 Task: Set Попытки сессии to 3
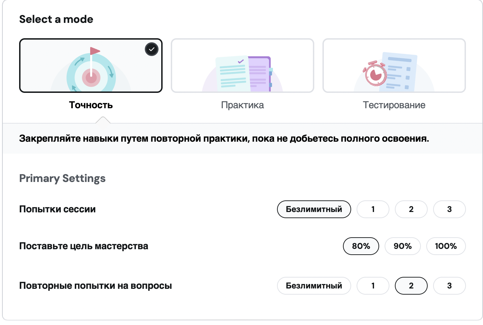click(450, 209)
